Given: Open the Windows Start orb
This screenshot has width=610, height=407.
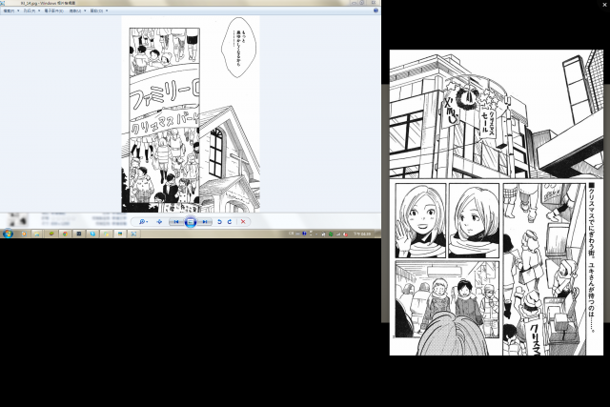Looking at the screenshot, I should (8, 234).
